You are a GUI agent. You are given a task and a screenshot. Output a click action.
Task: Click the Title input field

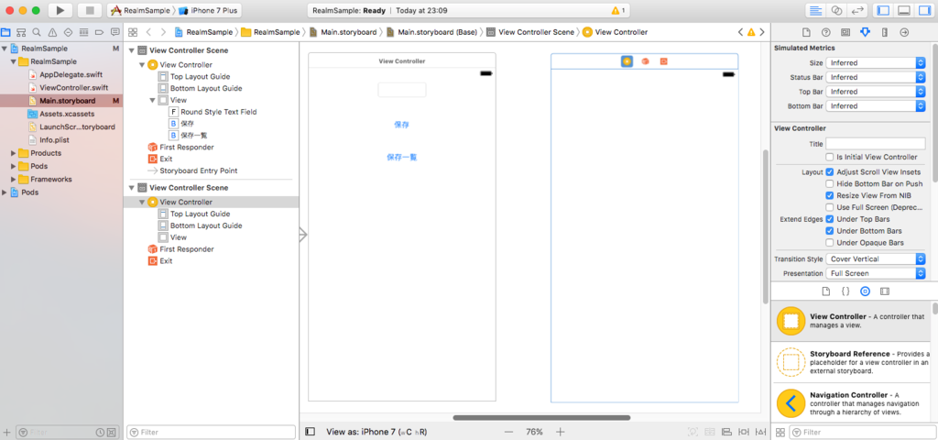coord(875,144)
